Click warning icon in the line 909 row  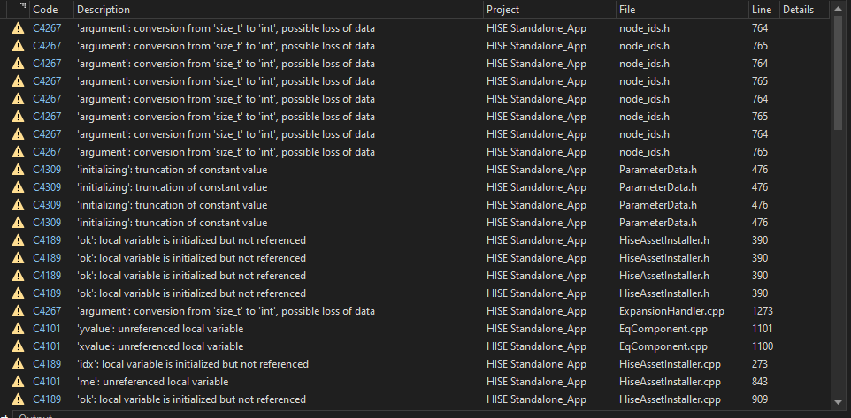pos(19,399)
